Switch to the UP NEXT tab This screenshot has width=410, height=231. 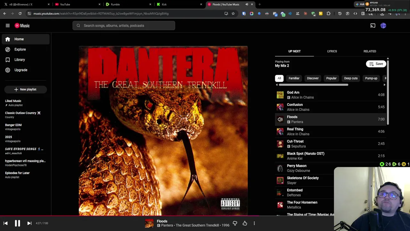click(294, 51)
